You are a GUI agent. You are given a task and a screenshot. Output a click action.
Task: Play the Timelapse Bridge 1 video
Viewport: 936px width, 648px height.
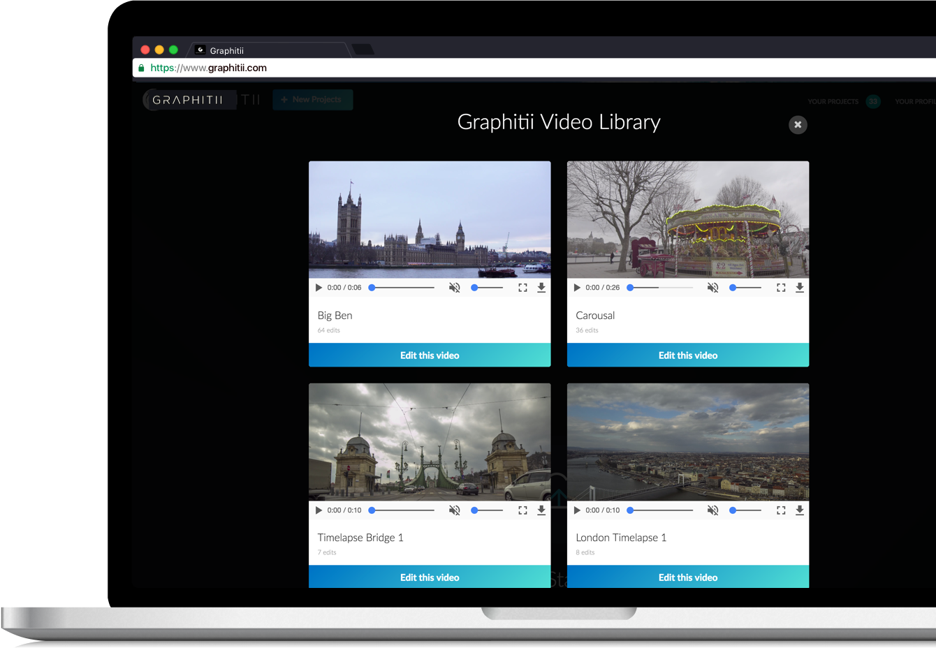coord(319,510)
